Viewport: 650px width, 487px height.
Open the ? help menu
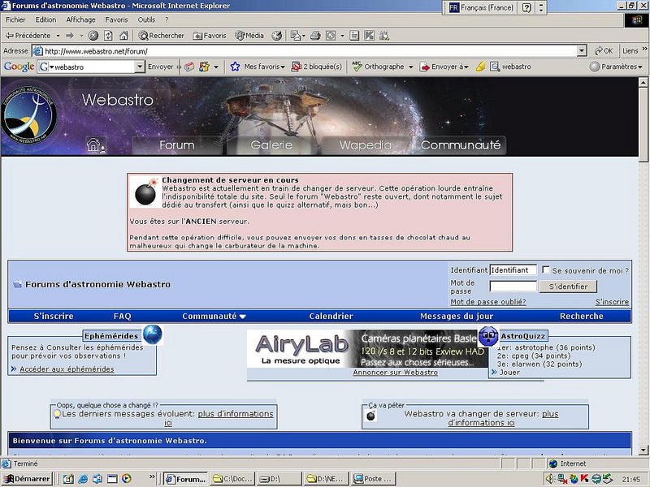(167, 19)
